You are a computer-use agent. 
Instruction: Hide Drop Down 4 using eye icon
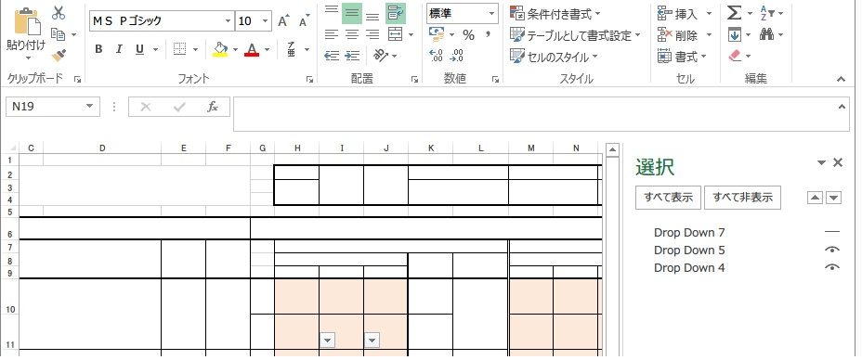tap(832, 267)
